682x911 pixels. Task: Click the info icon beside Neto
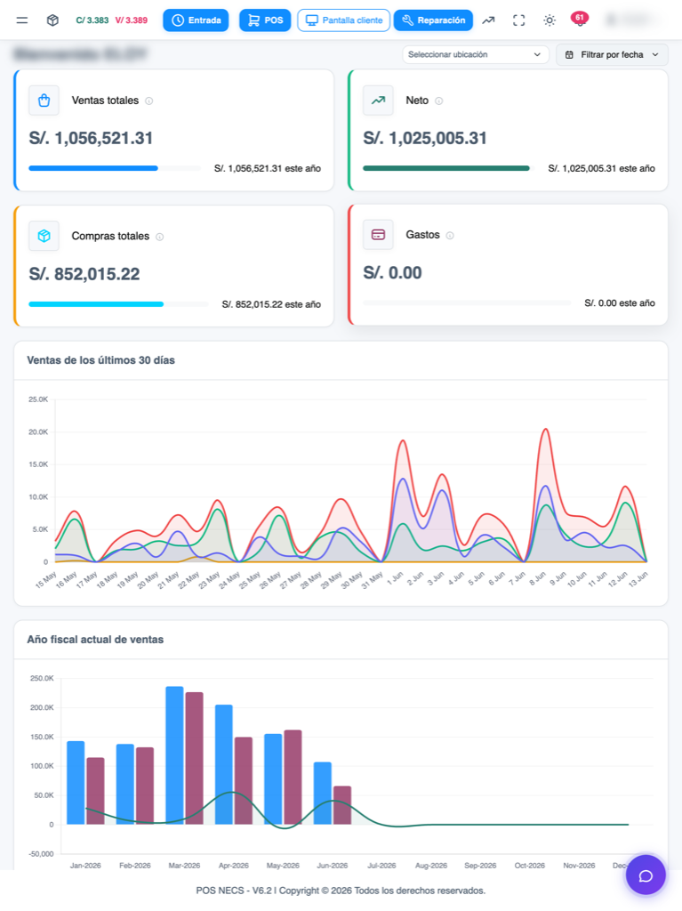point(439,101)
